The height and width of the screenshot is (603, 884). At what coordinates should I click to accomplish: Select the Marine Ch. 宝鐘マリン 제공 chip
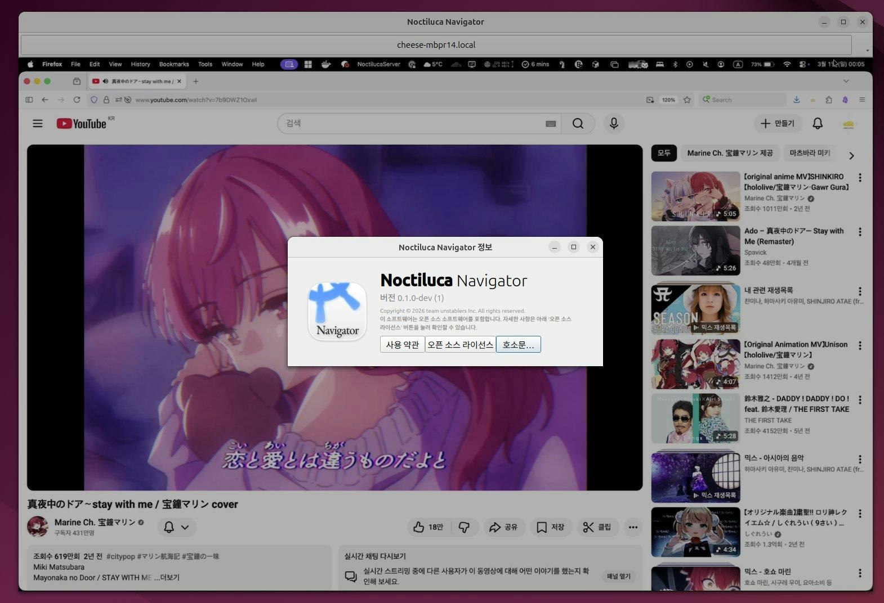[x=730, y=153]
